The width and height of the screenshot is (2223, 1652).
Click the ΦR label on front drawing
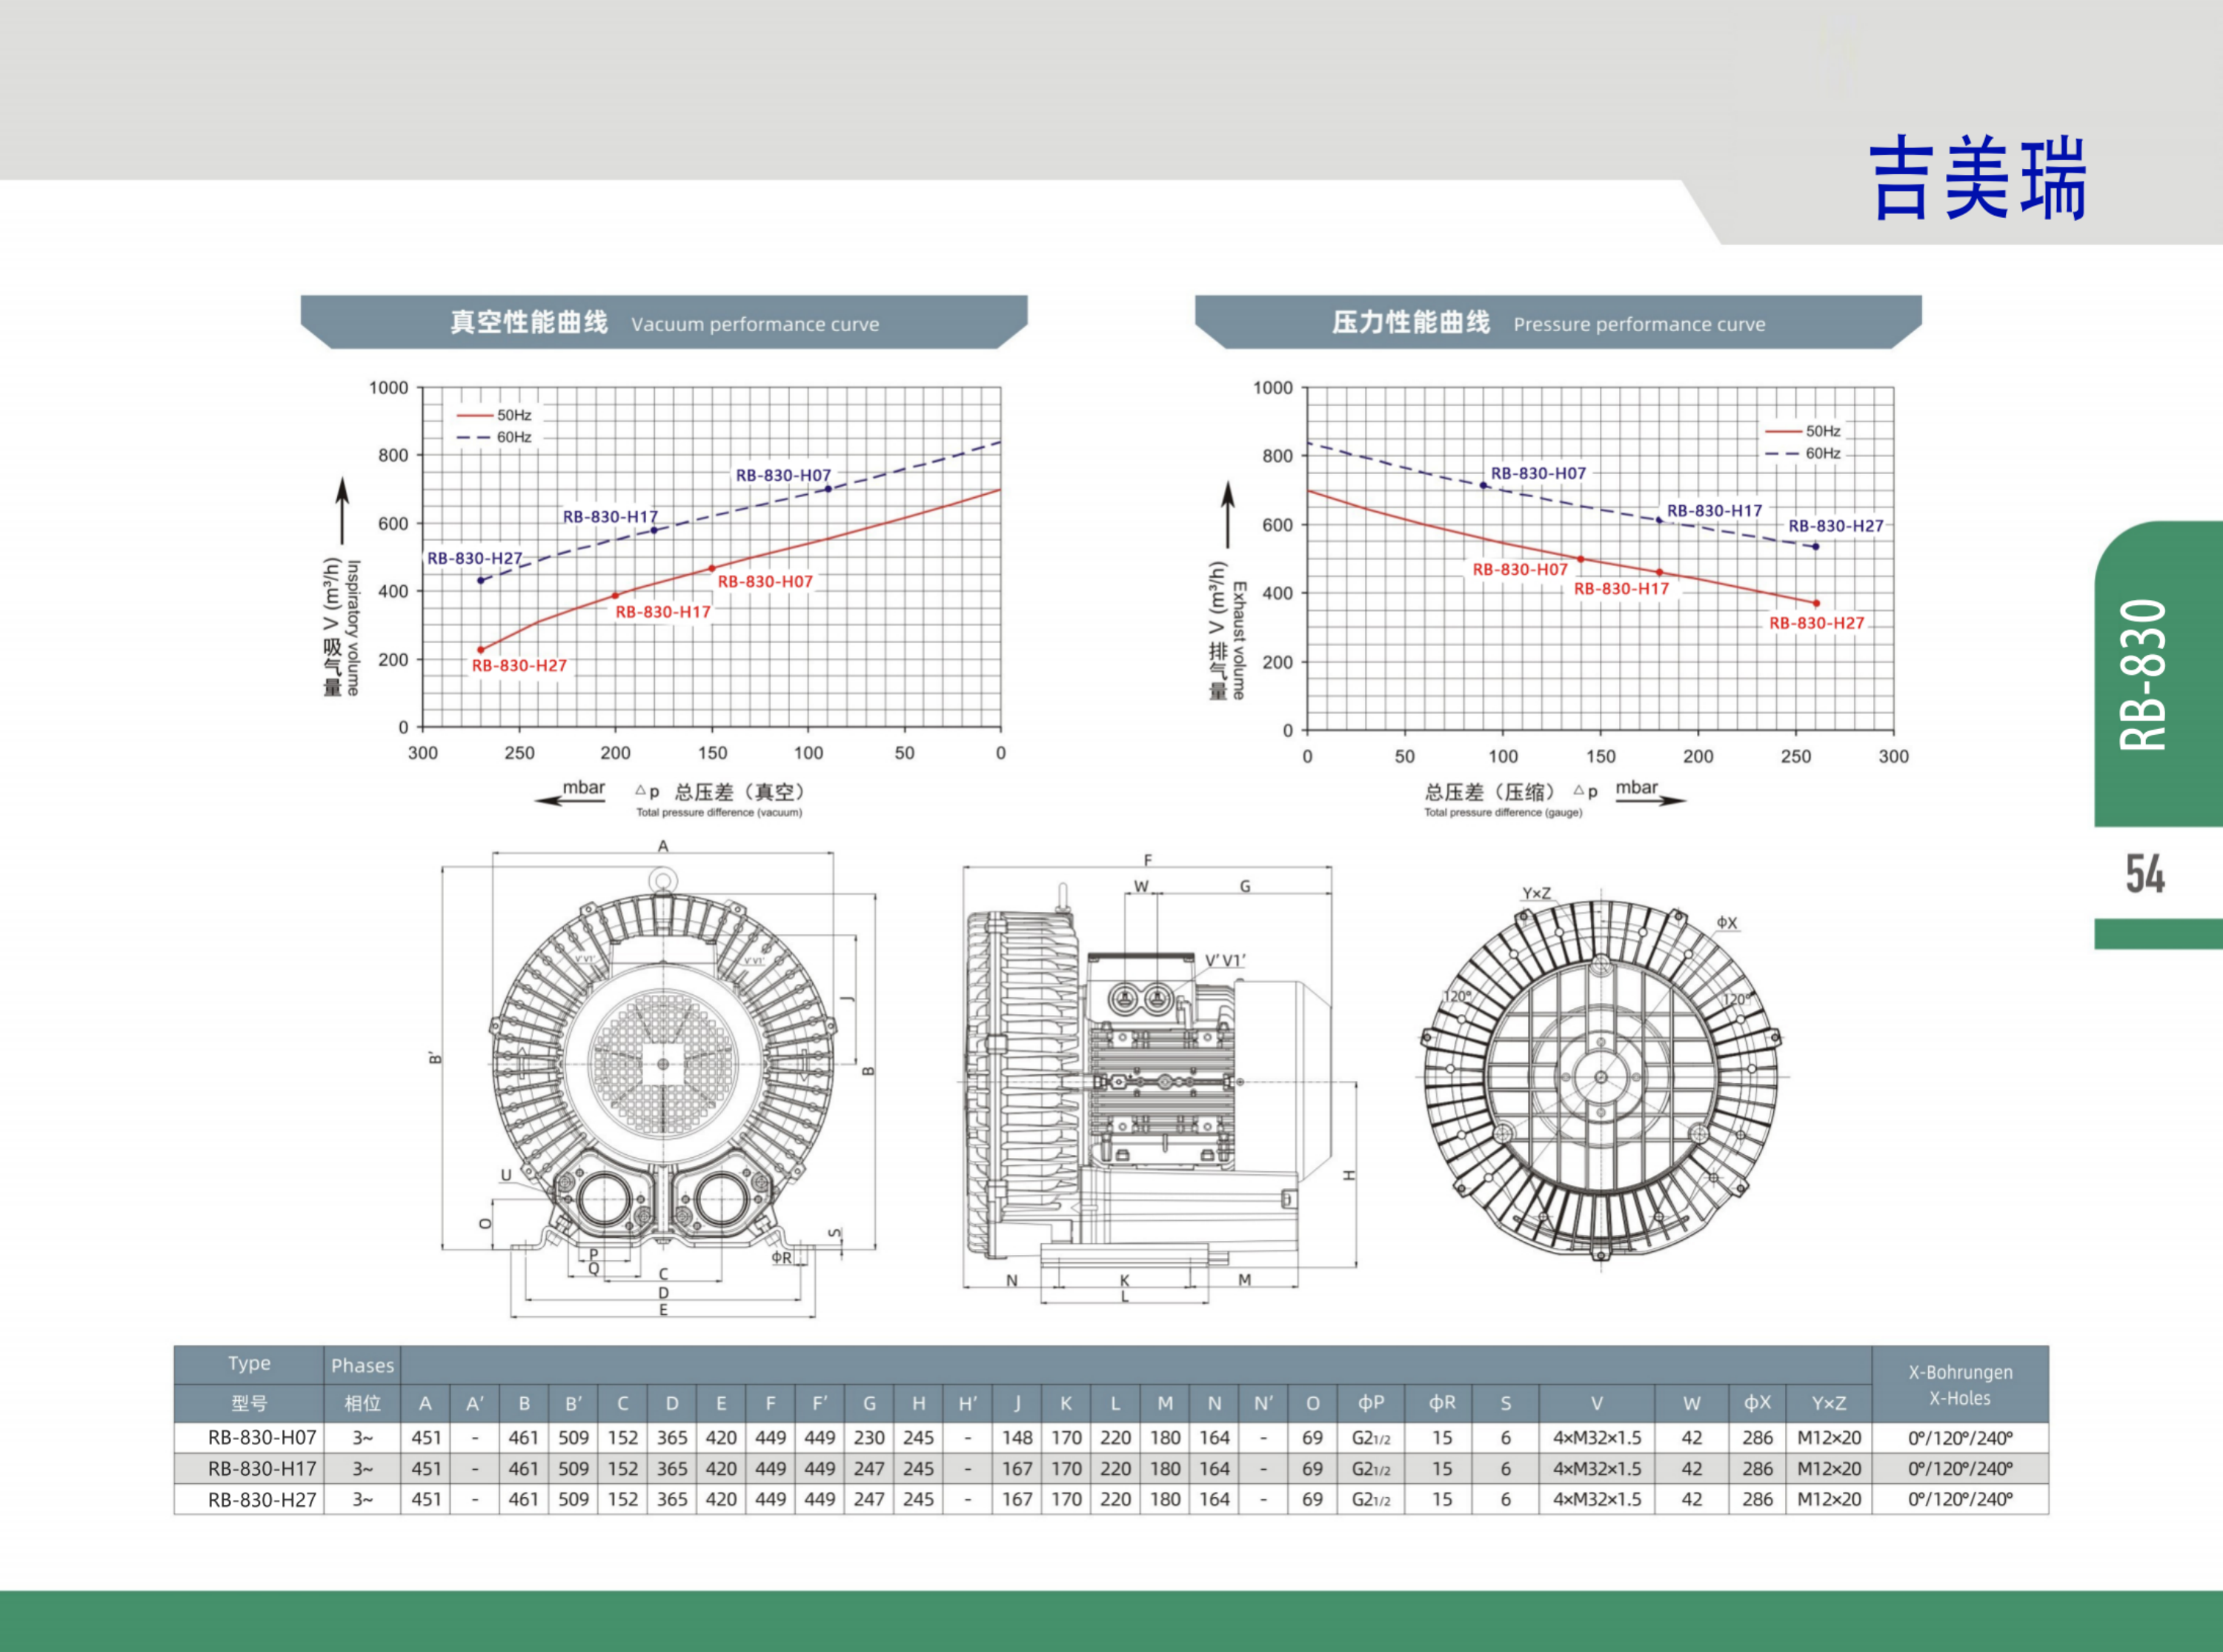(x=781, y=1257)
